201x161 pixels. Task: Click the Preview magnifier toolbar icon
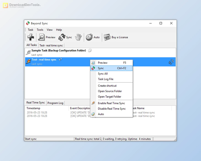click(41, 37)
